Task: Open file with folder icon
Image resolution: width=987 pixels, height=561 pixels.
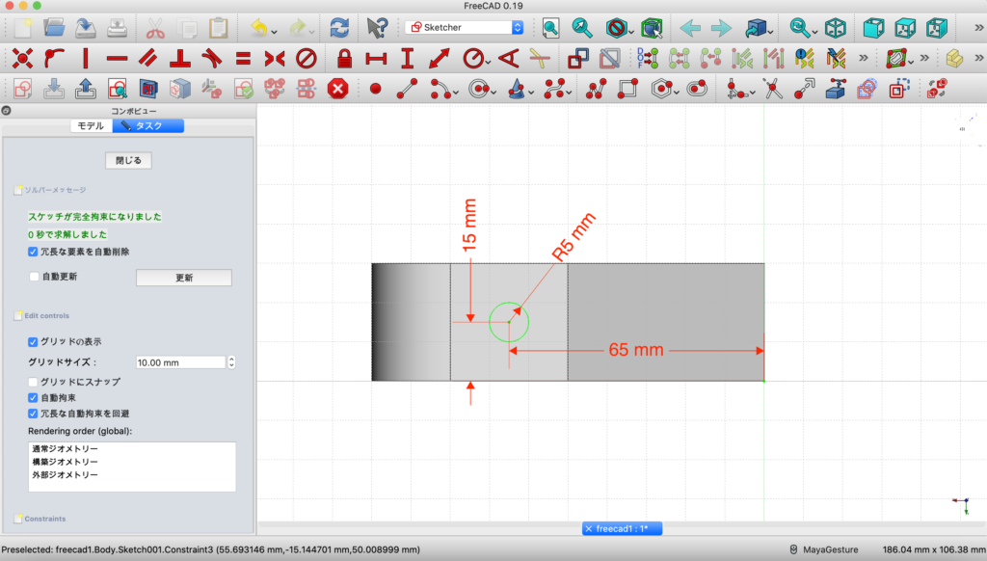Action: pos(54,28)
